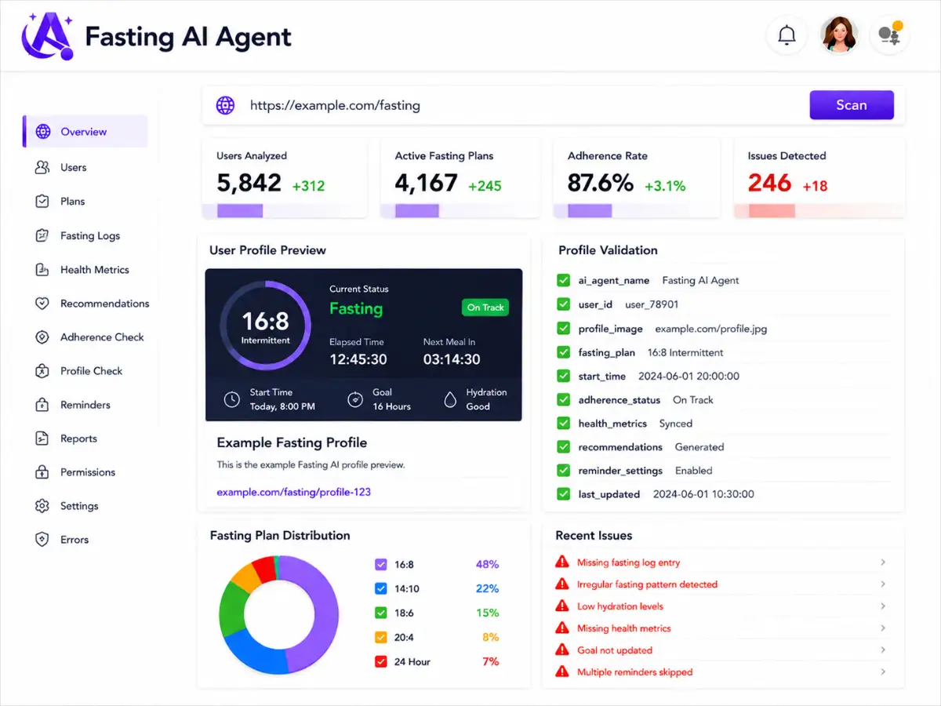Click the Scan button
The width and height of the screenshot is (941, 706).
click(x=852, y=105)
